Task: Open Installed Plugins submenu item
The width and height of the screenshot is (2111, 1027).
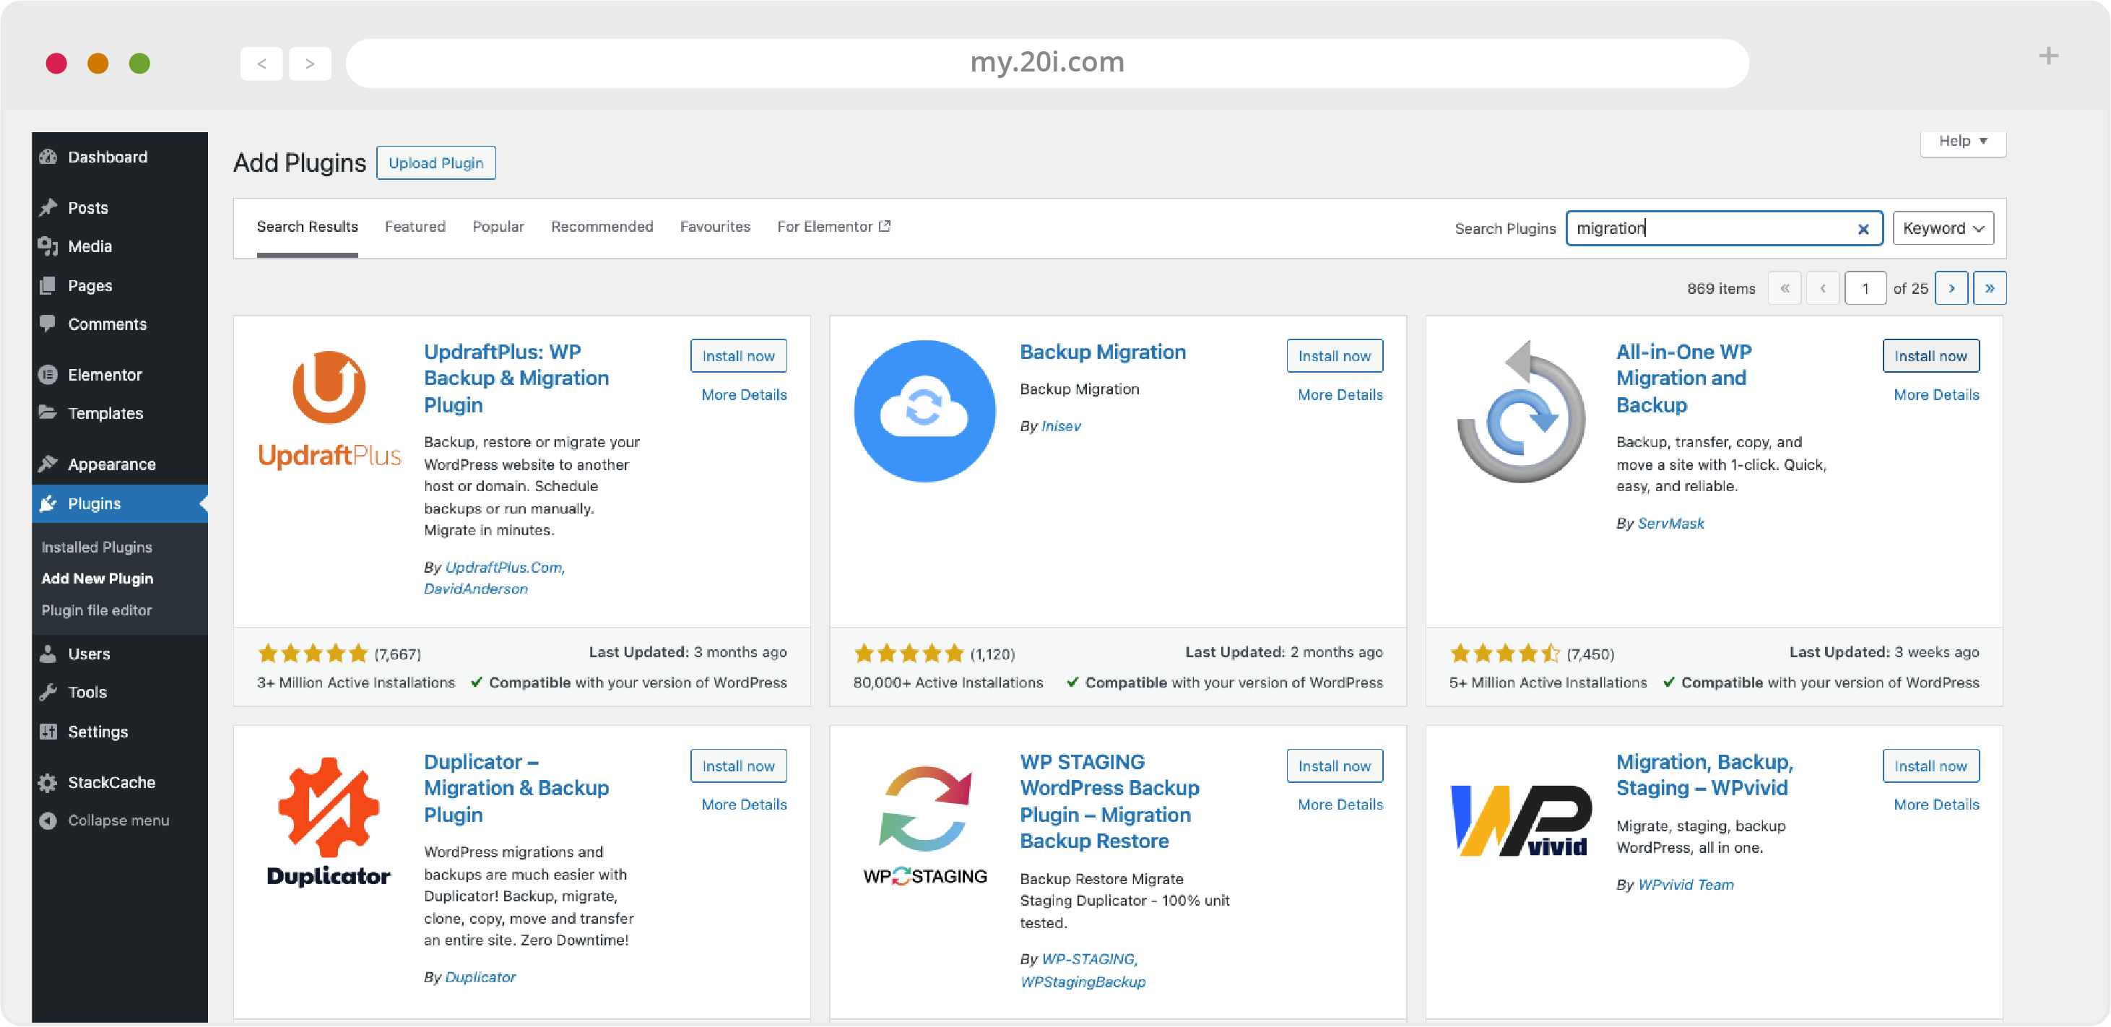Action: click(x=97, y=547)
